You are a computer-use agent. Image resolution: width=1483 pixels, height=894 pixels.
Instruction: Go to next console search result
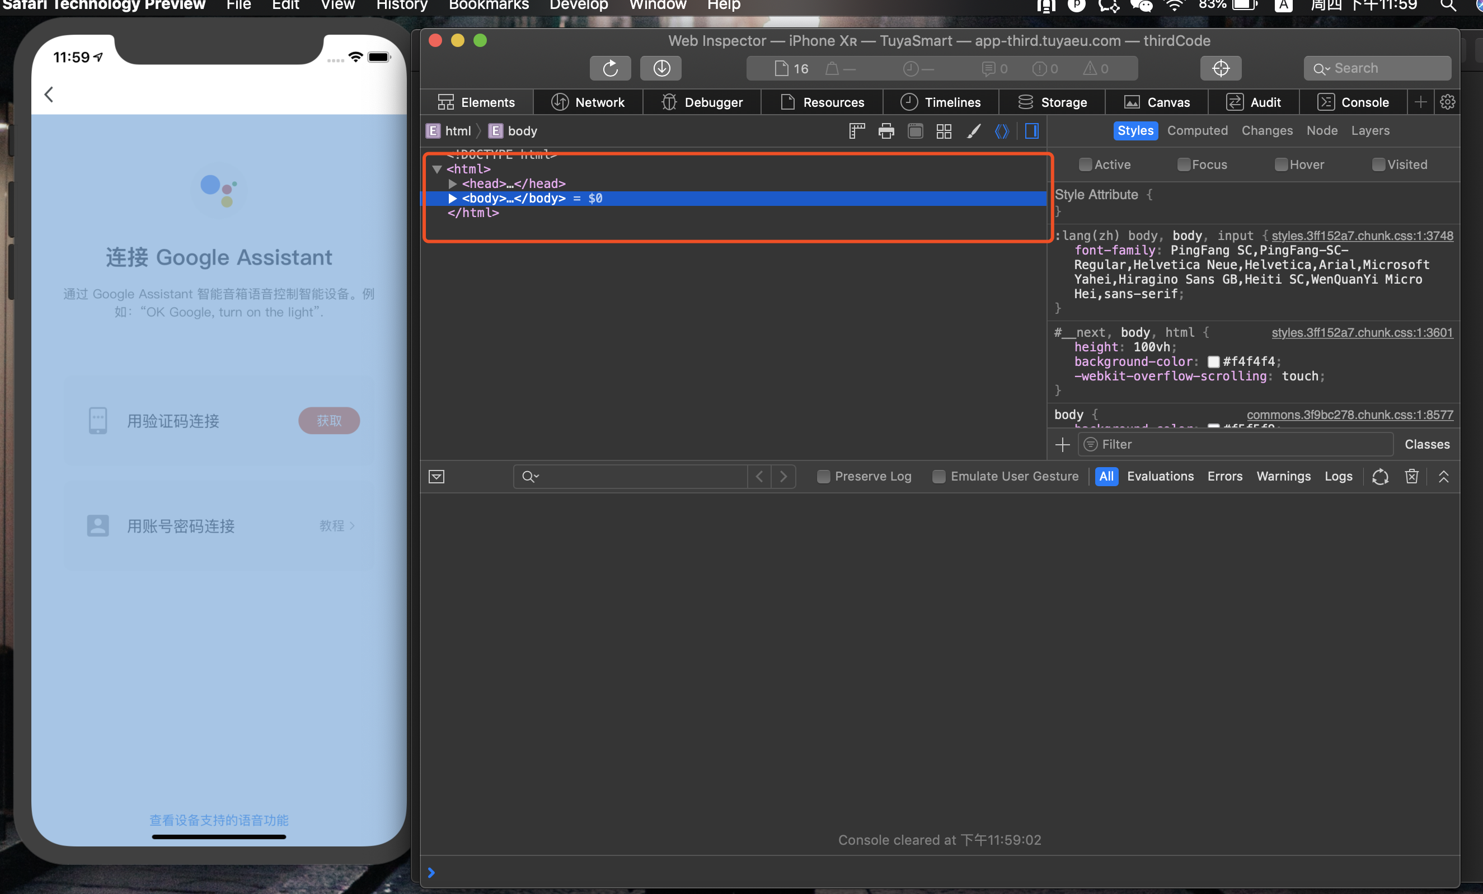pyautogui.click(x=783, y=477)
